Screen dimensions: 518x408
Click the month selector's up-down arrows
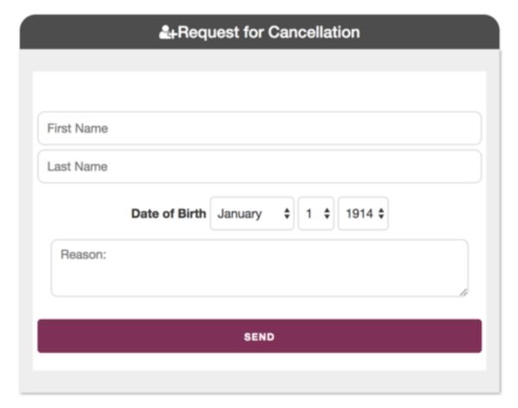[287, 214]
